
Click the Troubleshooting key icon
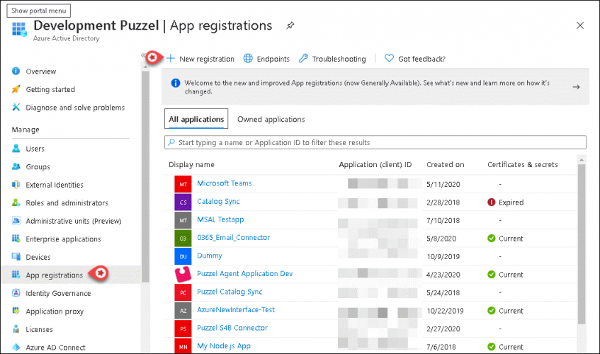(303, 59)
